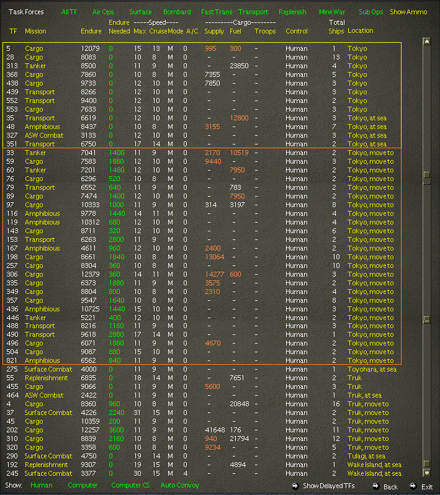
Task: Click location Toyohara, at sea
Action: 372,369
